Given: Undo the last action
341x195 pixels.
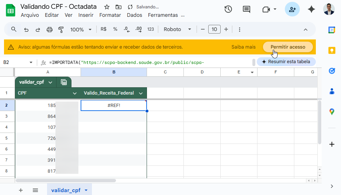Looking at the screenshot, I should click(26, 30).
